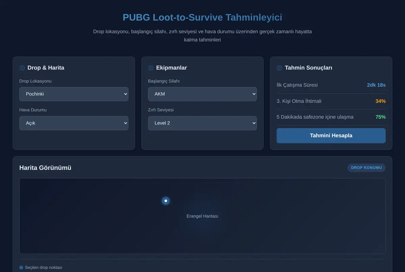Open the Drop Lokasyonu dropdown showing Pochinki
This screenshot has width=405, height=272.
click(x=74, y=94)
